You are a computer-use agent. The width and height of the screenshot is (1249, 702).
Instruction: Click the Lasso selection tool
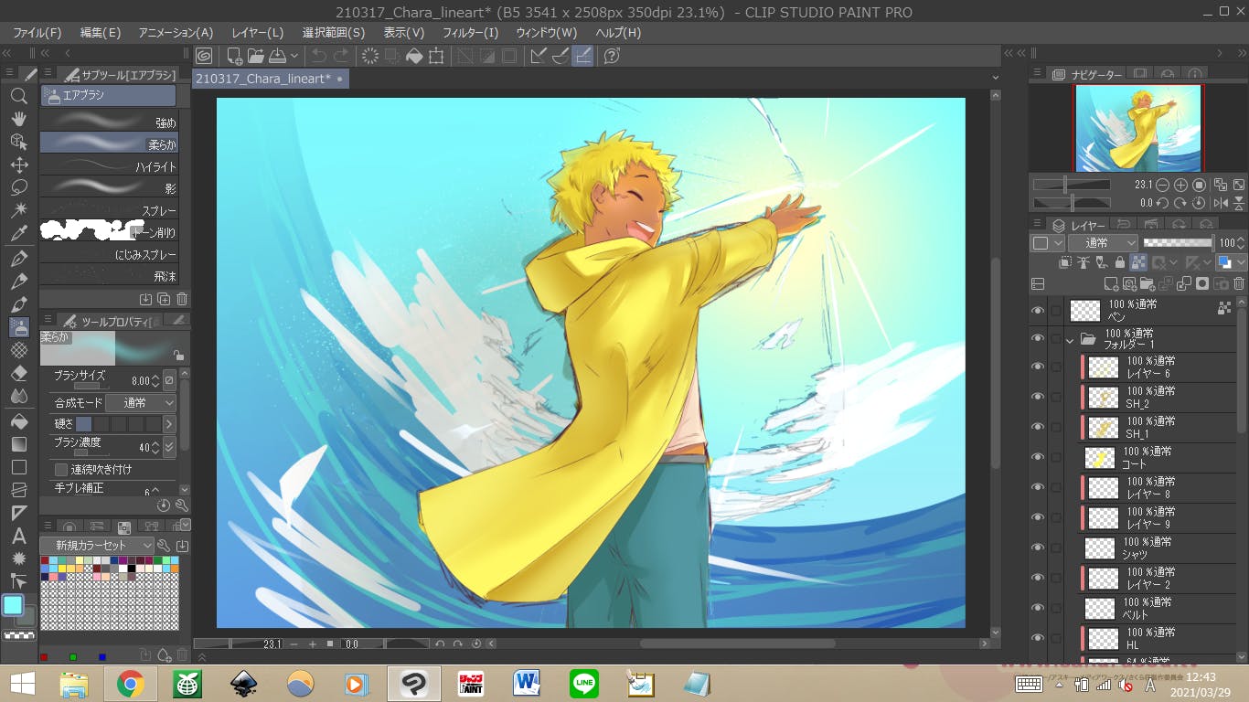tap(18, 187)
